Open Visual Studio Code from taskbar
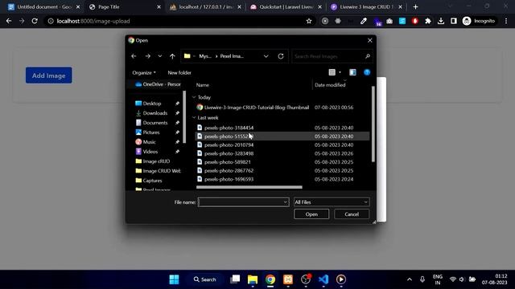This screenshot has height=289, width=515. click(x=323, y=279)
